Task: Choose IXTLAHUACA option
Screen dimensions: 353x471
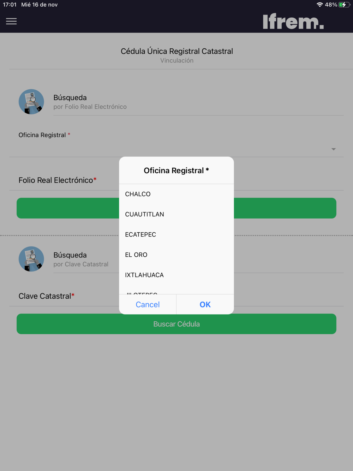Action: pyautogui.click(x=176, y=275)
